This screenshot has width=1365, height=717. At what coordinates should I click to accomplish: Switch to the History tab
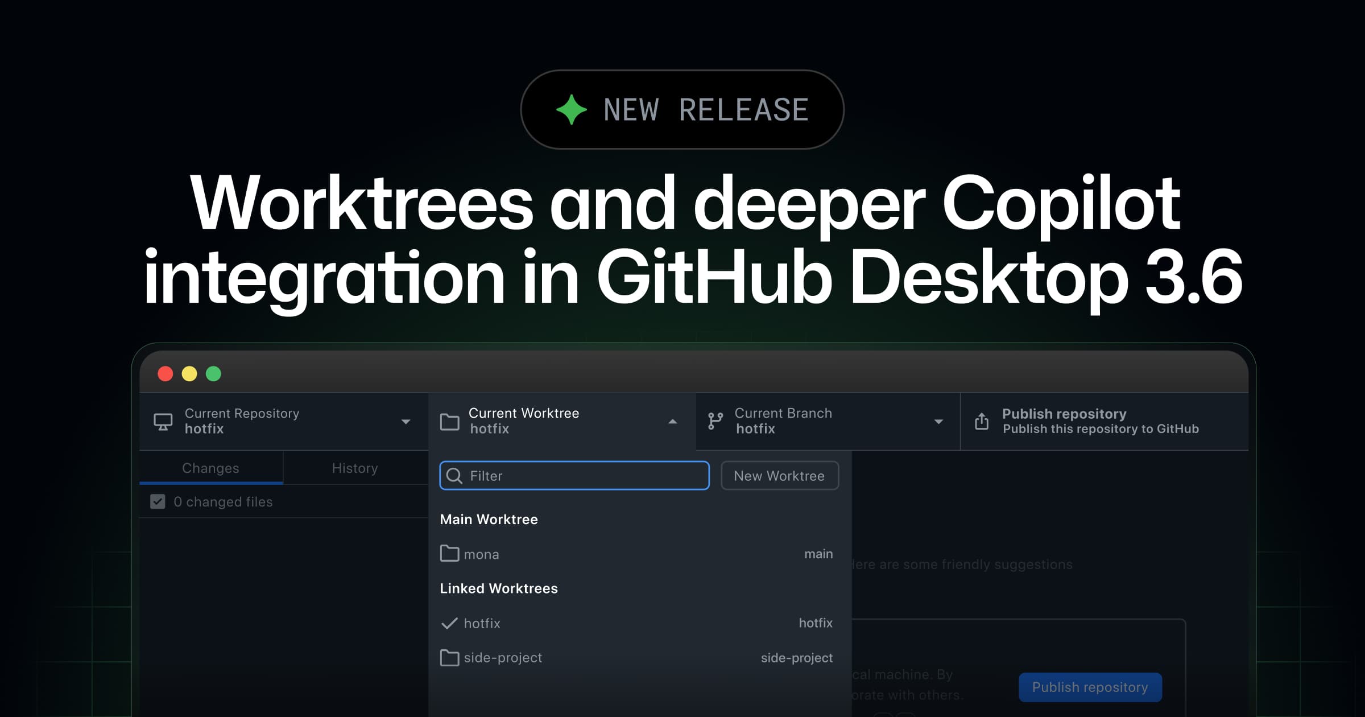coord(355,468)
